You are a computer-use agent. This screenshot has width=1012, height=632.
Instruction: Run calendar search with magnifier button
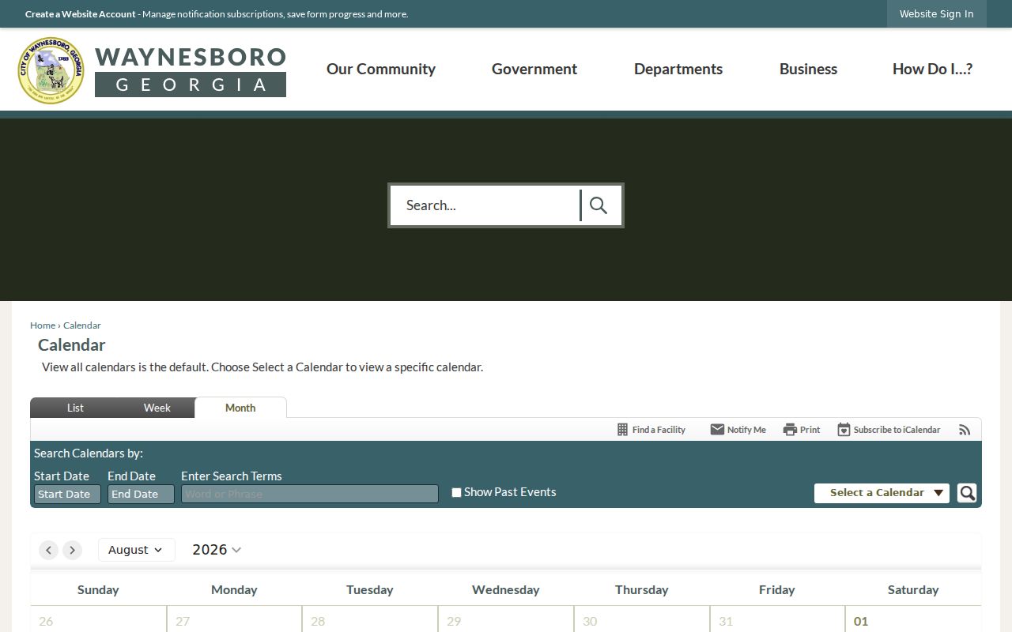967,493
